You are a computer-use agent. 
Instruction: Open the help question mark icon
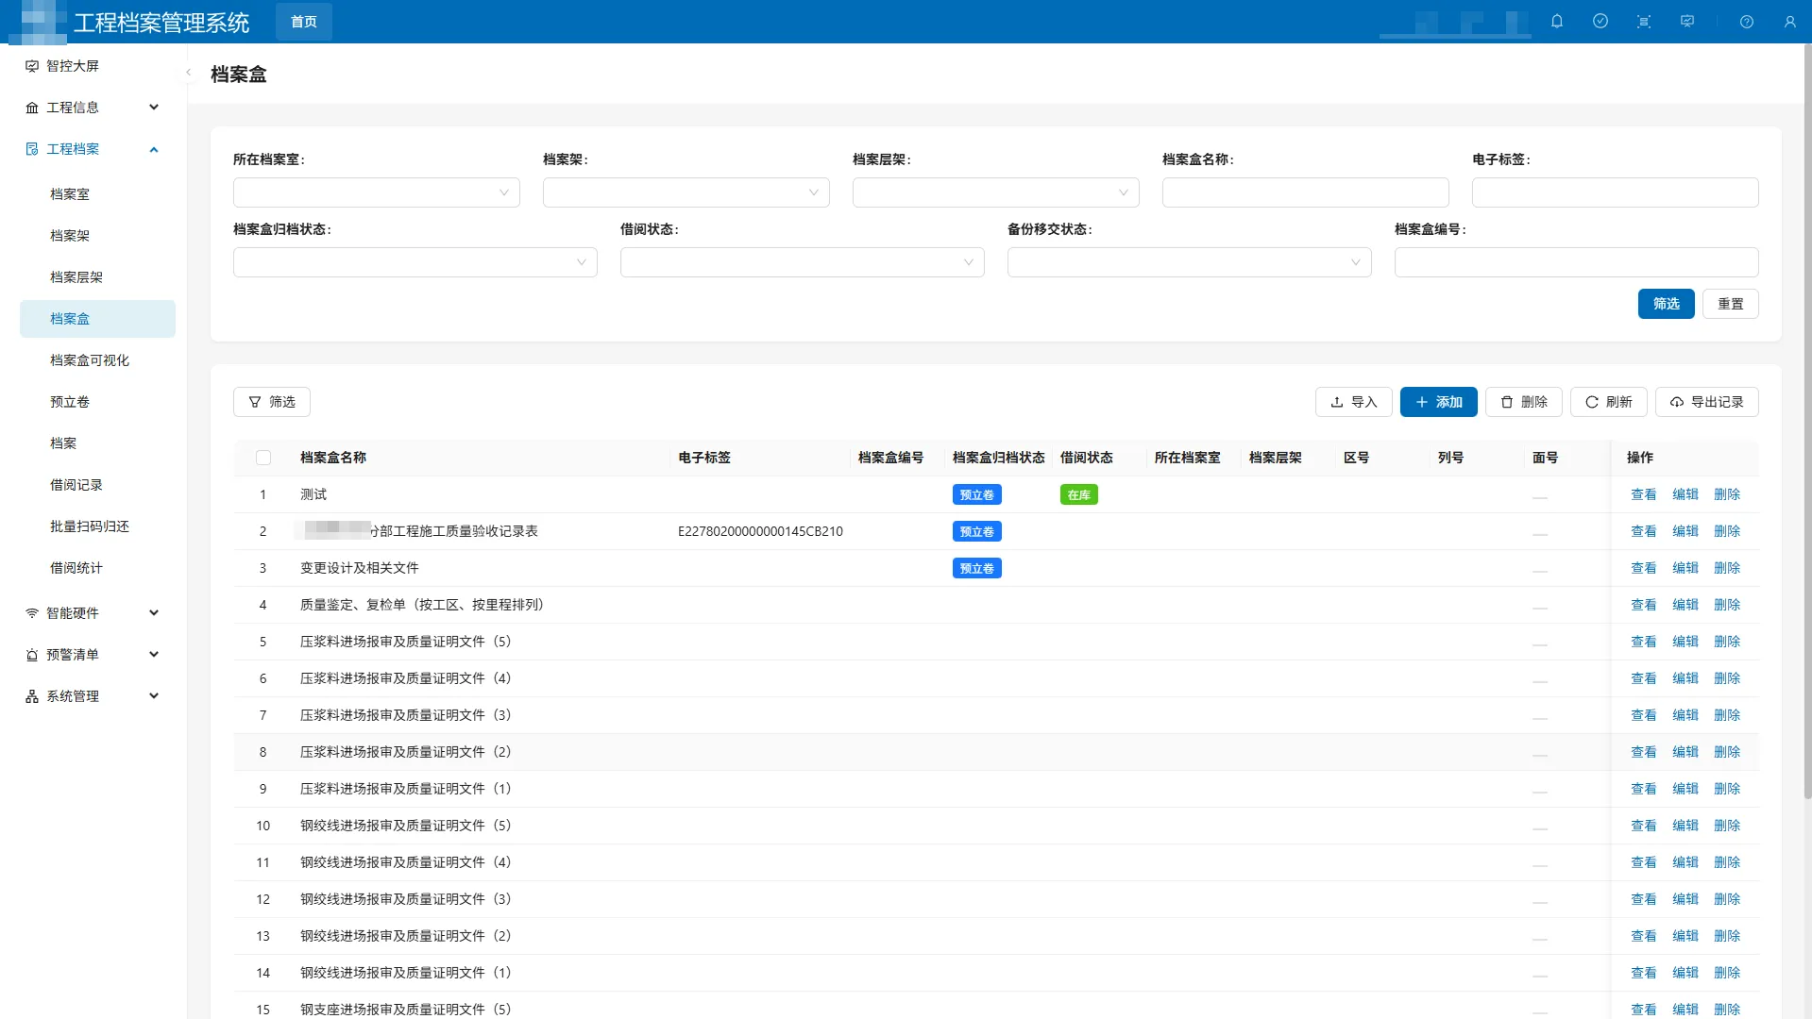click(x=1747, y=22)
